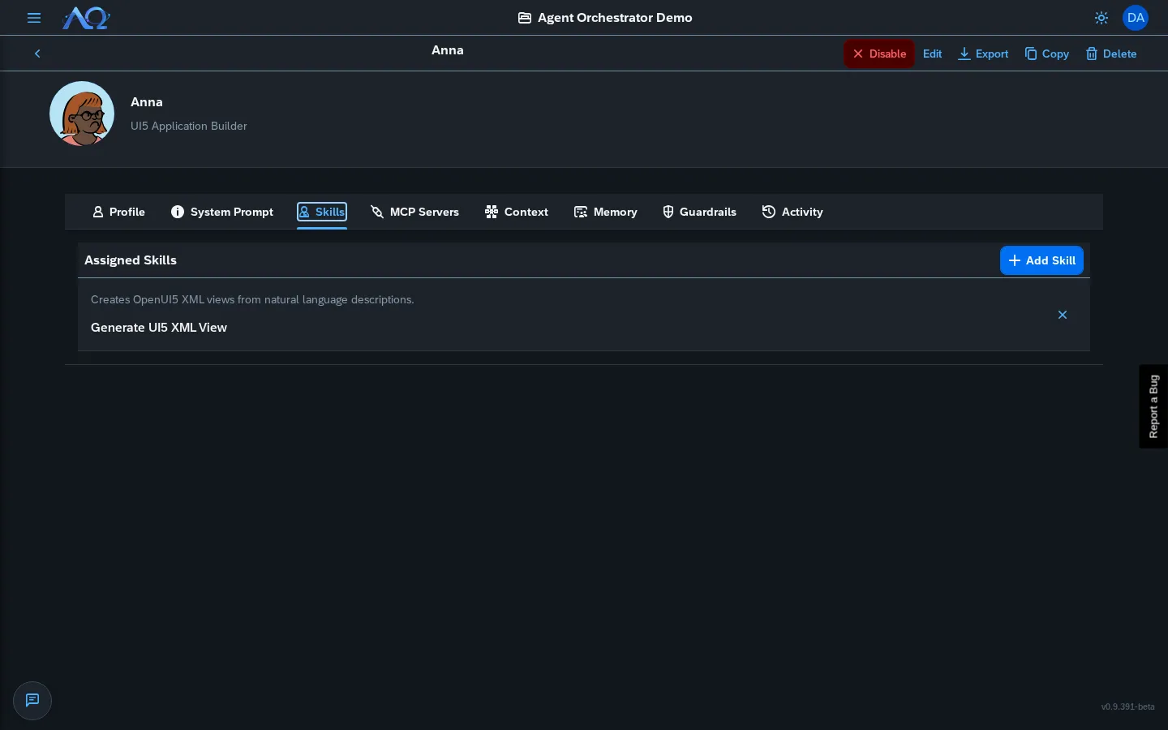
Task: Click the Assigned Skills heading
Action: click(x=131, y=260)
